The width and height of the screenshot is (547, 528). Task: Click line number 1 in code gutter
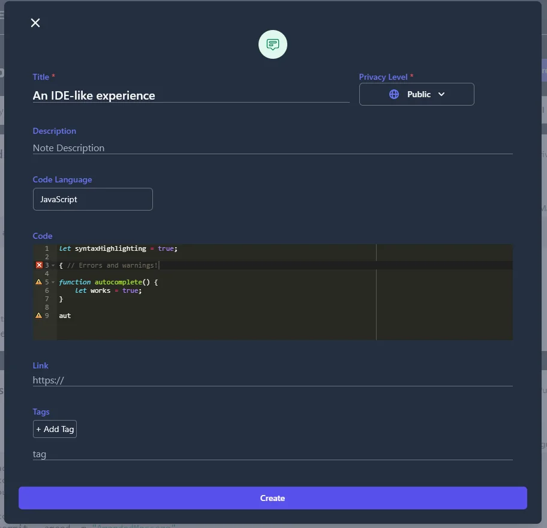click(x=46, y=248)
